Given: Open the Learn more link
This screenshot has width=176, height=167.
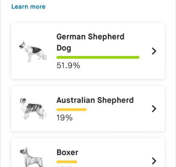Looking at the screenshot, I should coord(29,7).
